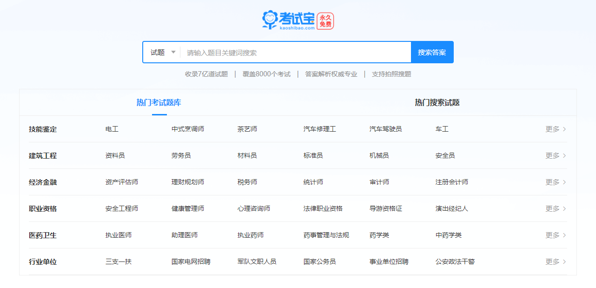The height and width of the screenshot is (288, 596).
Task: Open the 电工 question bank link
Action: click(112, 129)
